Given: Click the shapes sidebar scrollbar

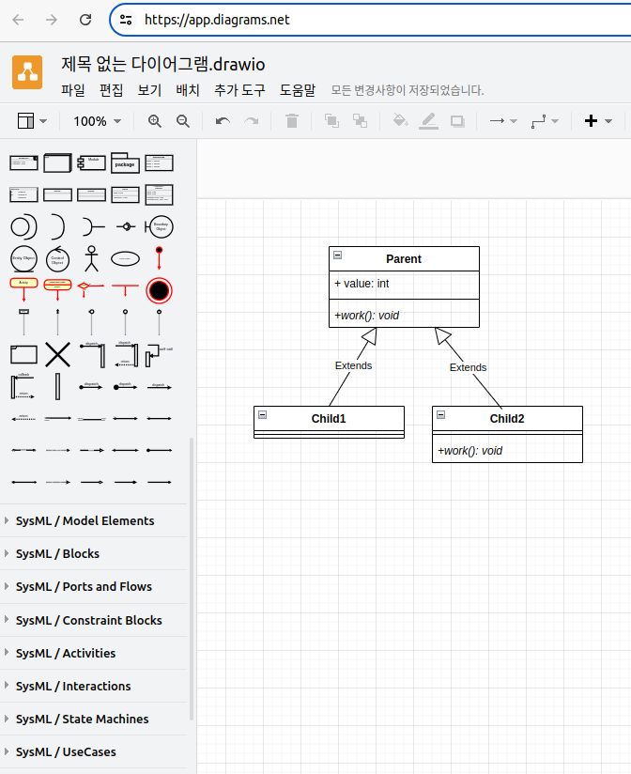Looking at the screenshot, I should pos(192,579).
